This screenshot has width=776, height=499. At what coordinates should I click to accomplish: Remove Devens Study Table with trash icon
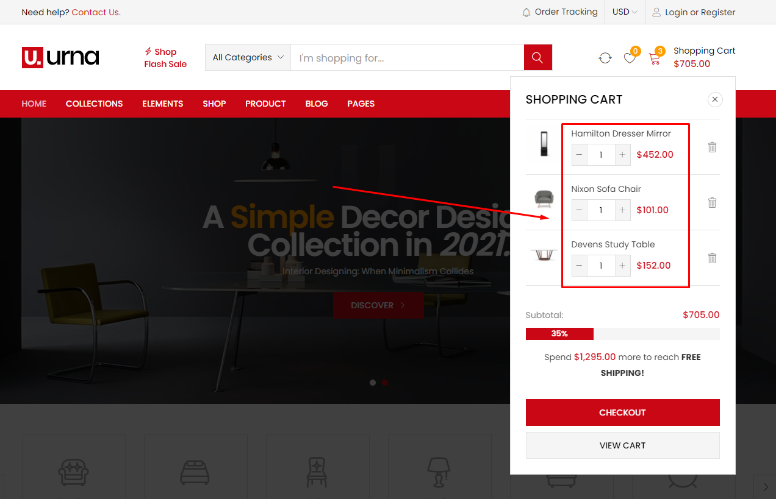(x=712, y=258)
